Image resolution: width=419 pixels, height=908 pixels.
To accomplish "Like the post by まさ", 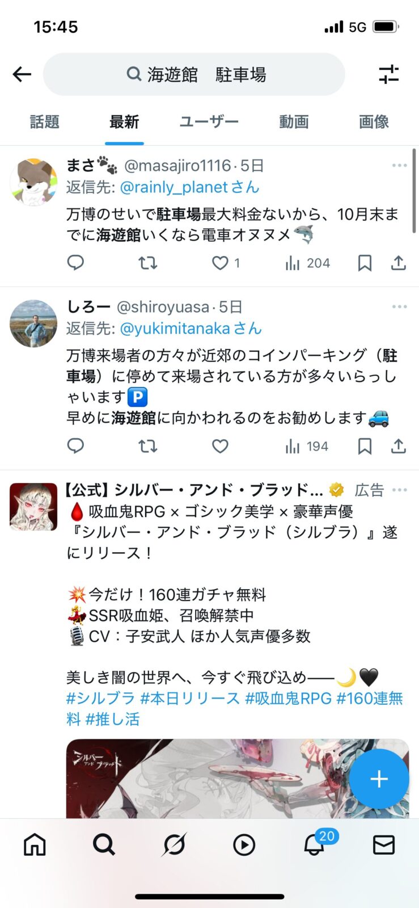I will 220,263.
